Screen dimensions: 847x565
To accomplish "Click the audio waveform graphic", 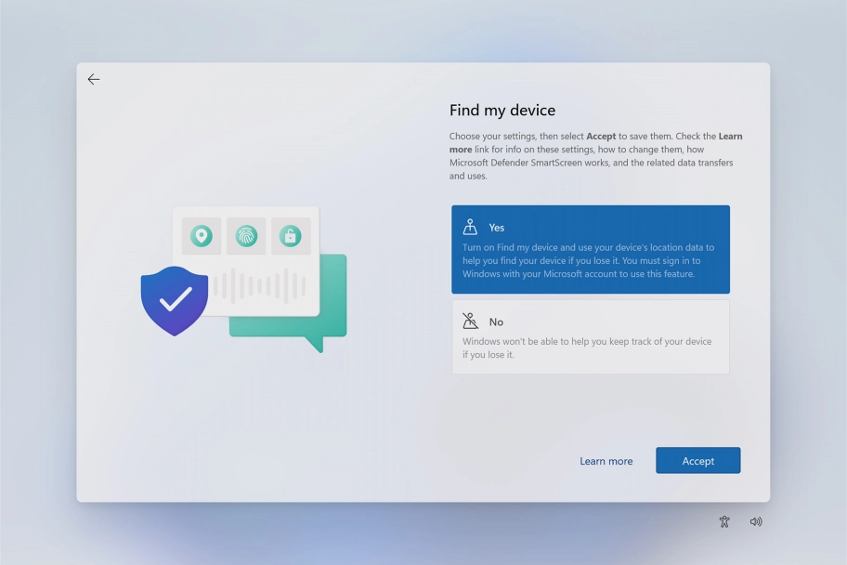I will 259,285.
